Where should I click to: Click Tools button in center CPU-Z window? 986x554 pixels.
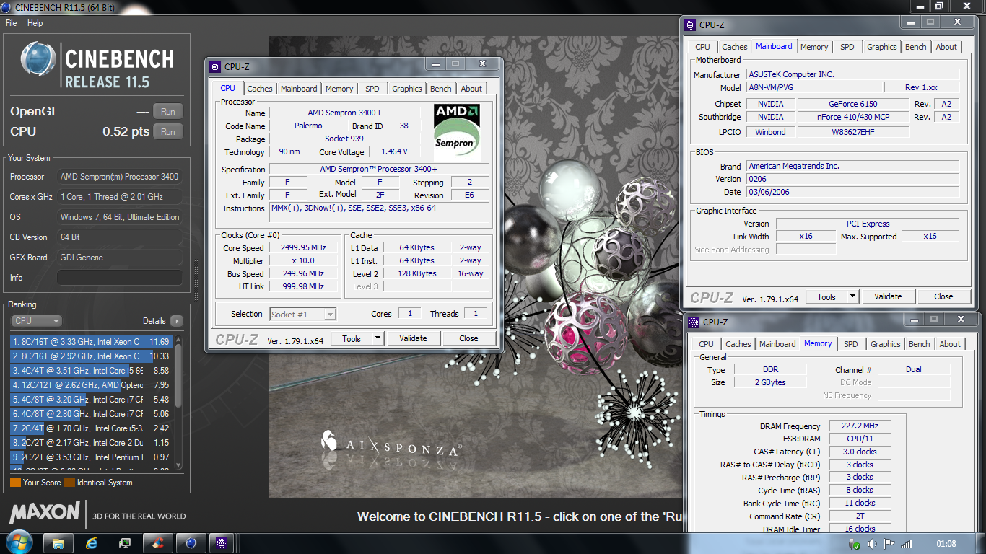(x=352, y=338)
